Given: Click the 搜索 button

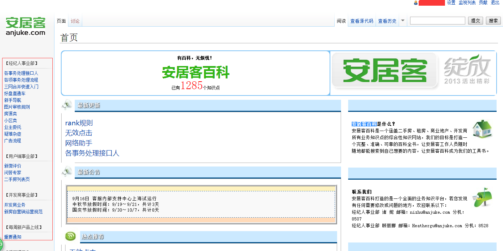Looking at the screenshot, I should pos(493,21).
